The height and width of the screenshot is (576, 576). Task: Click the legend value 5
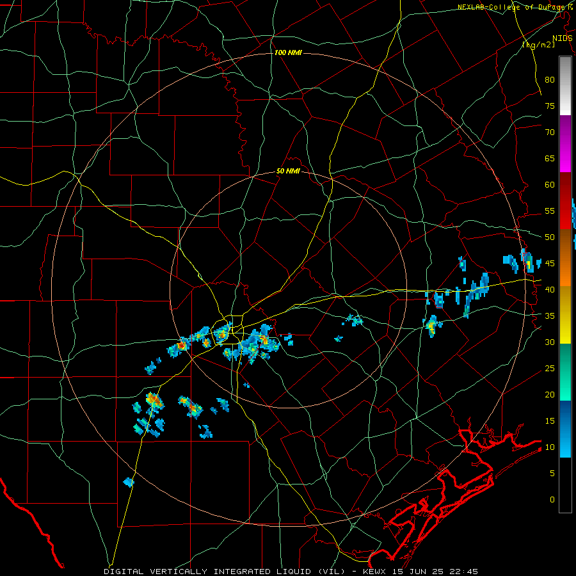(552, 474)
